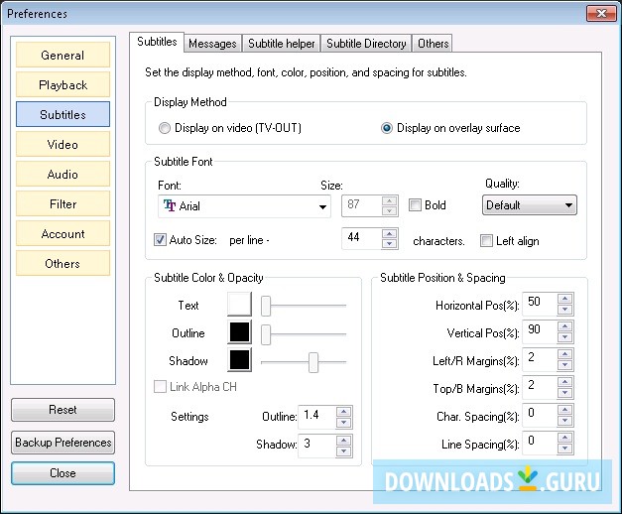622x514 pixels.
Task: Click the Line Spacing value field
Action: tap(540, 443)
